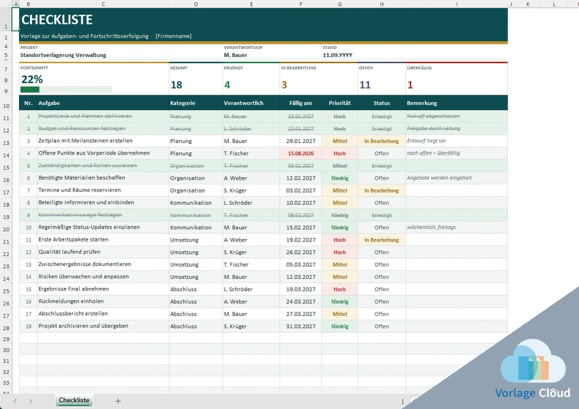Select task 'Benötigte Materialien beschaffen'
579x409 pixels.
pyautogui.click(x=82, y=178)
